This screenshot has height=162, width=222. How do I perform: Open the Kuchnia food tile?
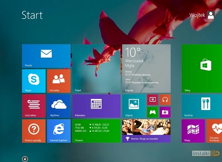(x=202, y=106)
